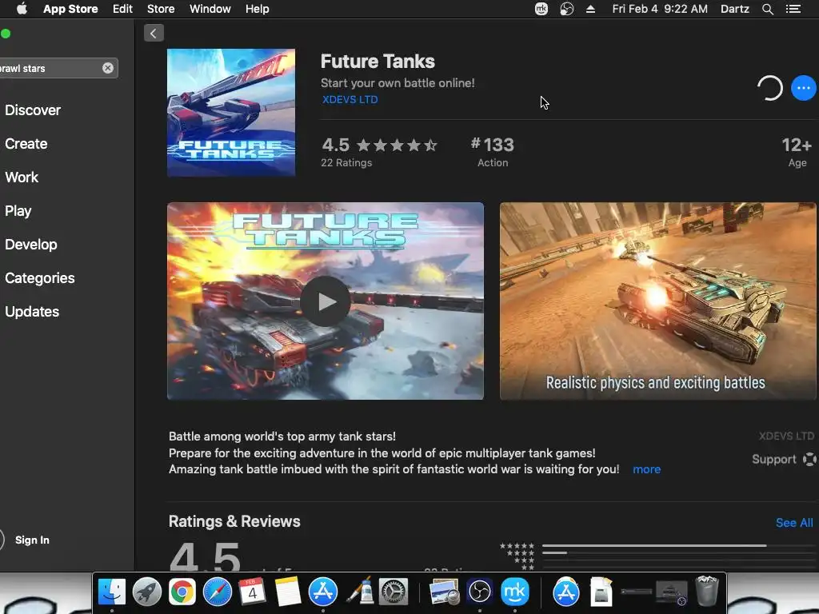Open Preview from the Dock
819x614 pixels.
click(x=444, y=592)
